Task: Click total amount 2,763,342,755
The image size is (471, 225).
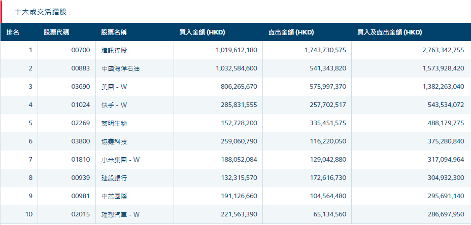Action: tap(443, 50)
